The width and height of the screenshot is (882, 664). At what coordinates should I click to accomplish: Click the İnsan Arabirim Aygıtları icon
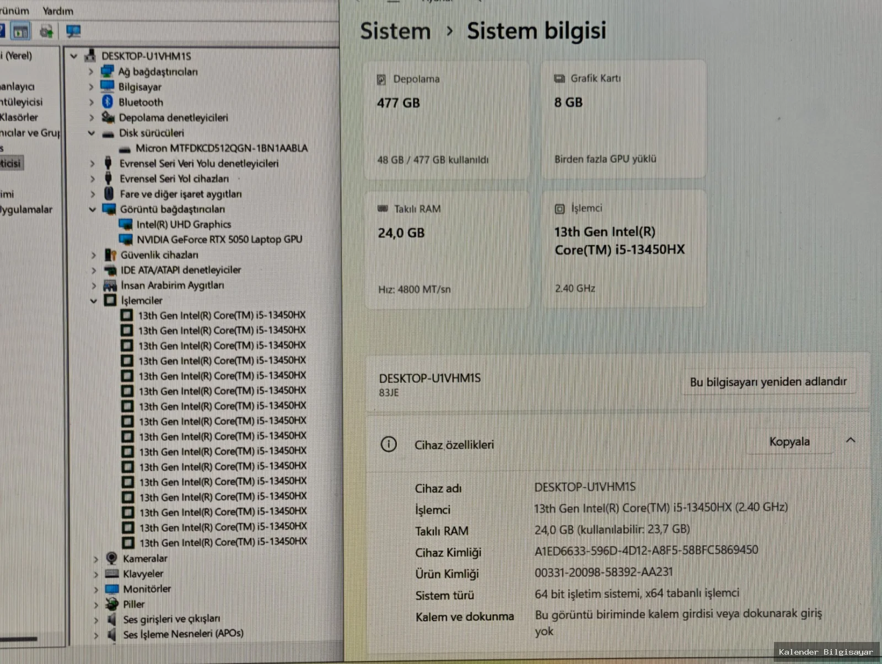[x=110, y=285]
